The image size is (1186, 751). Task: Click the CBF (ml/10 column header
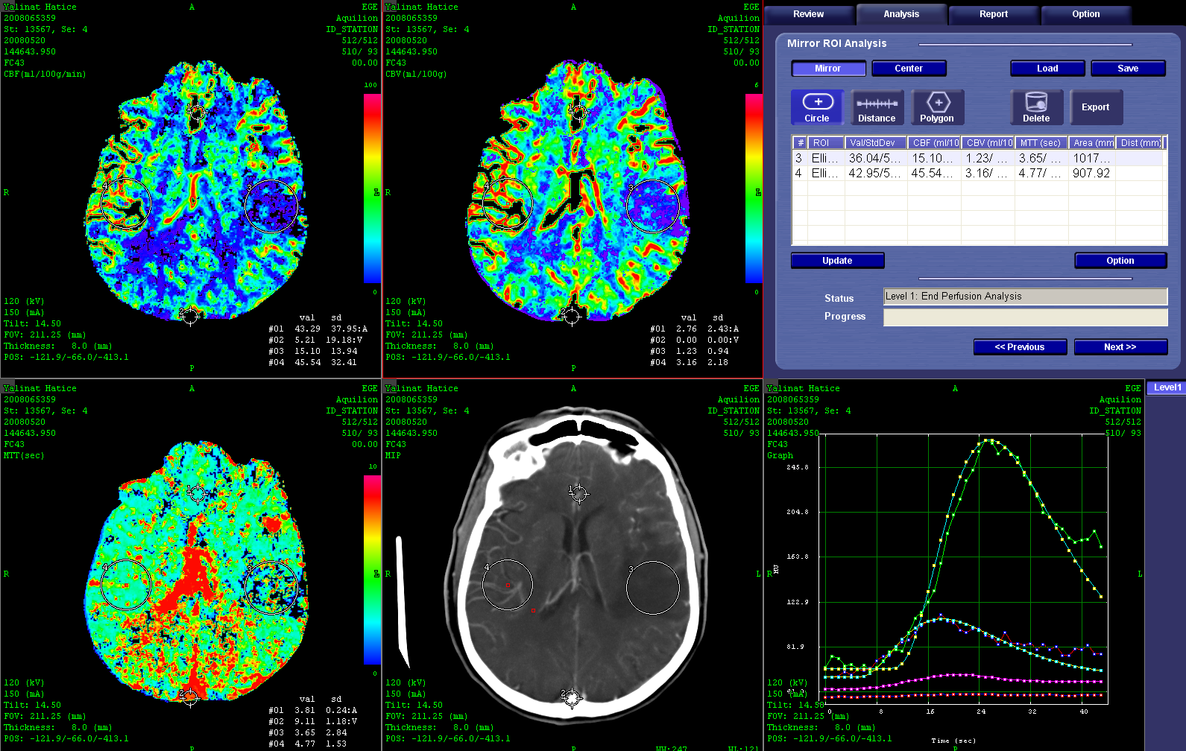934,142
